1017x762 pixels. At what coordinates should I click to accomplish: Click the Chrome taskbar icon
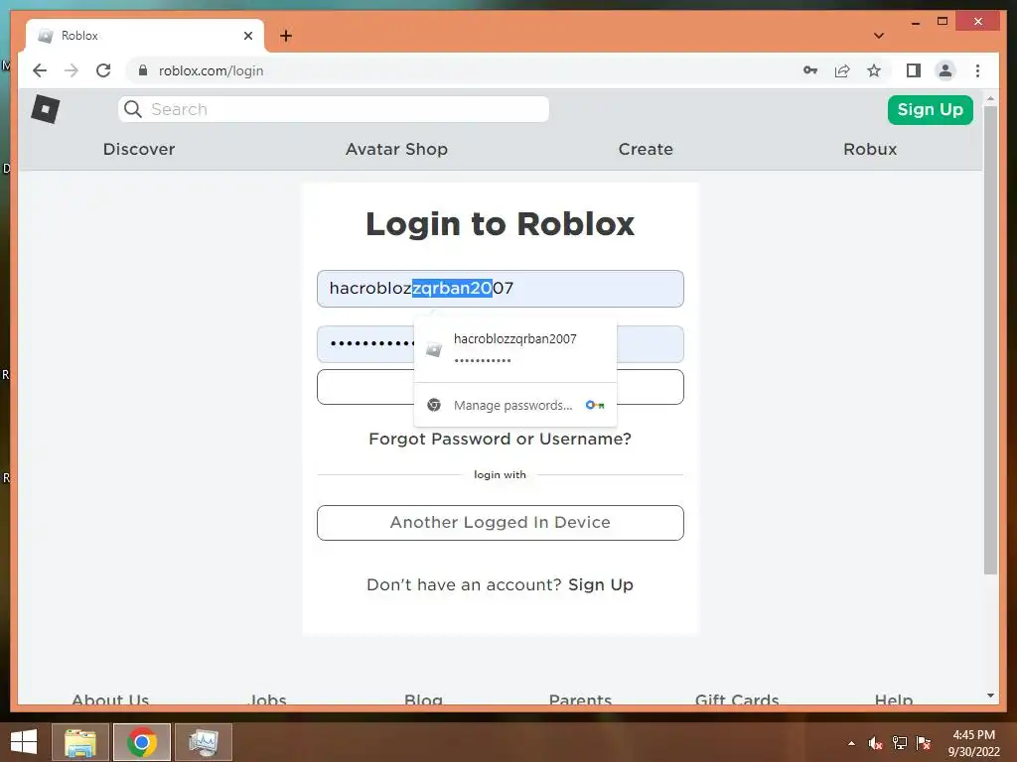[142, 742]
